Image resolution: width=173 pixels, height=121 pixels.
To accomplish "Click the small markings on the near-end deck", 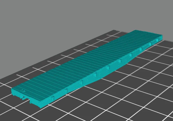I will pyautogui.click(x=23, y=90).
